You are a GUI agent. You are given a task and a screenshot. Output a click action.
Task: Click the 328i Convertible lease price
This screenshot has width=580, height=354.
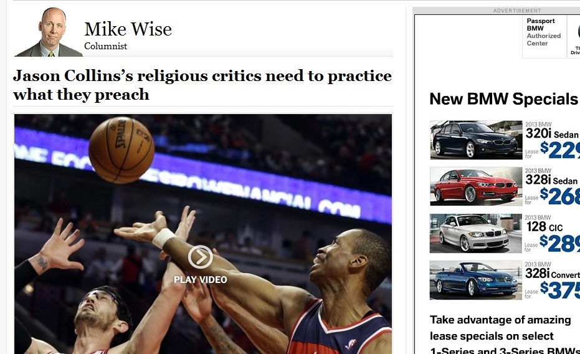[560, 290]
